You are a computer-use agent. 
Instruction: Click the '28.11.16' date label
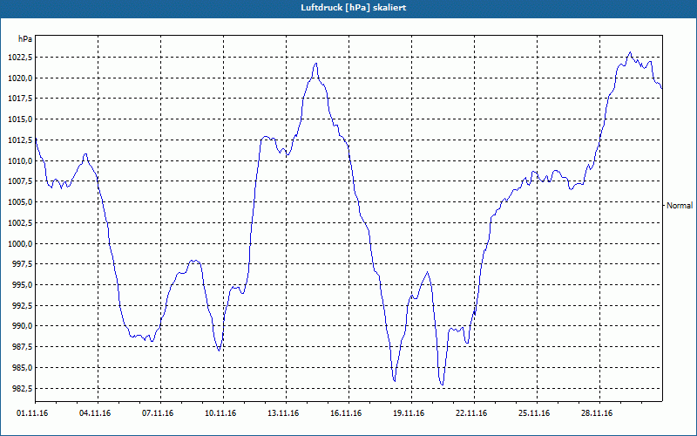(x=597, y=413)
